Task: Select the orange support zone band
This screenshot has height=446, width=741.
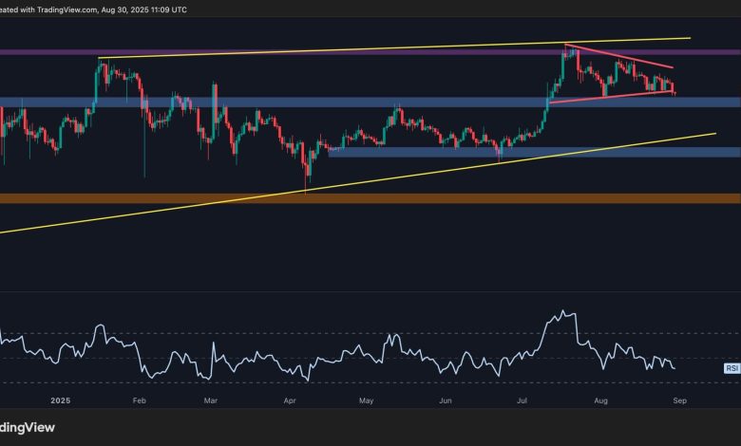Action: pyautogui.click(x=370, y=198)
